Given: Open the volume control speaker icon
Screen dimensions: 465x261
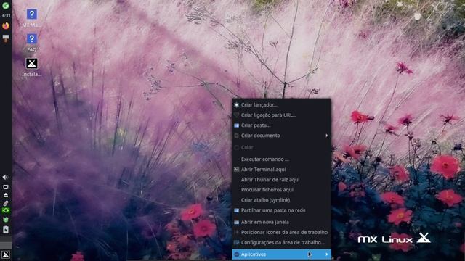Looking at the screenshot, I should click(x=5, y=177).
